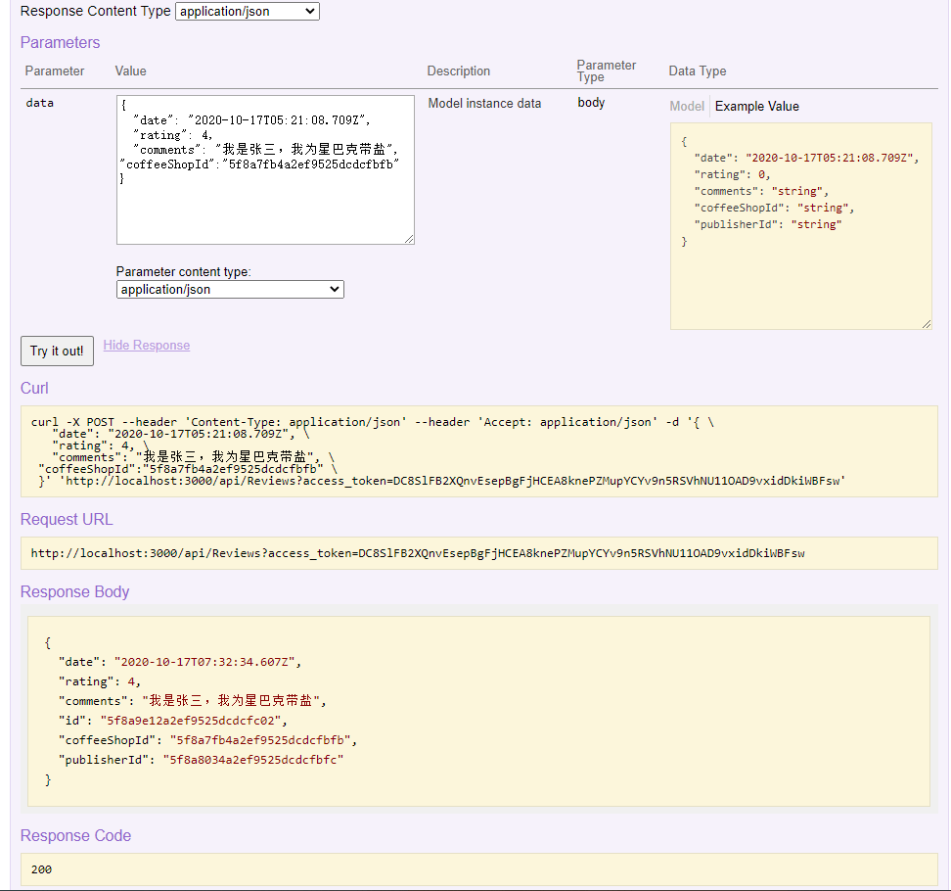Screen dimensions: 951x891
Task: Click the response "publisherId" value
Action: pyautogui.click(x=252, y=760)
